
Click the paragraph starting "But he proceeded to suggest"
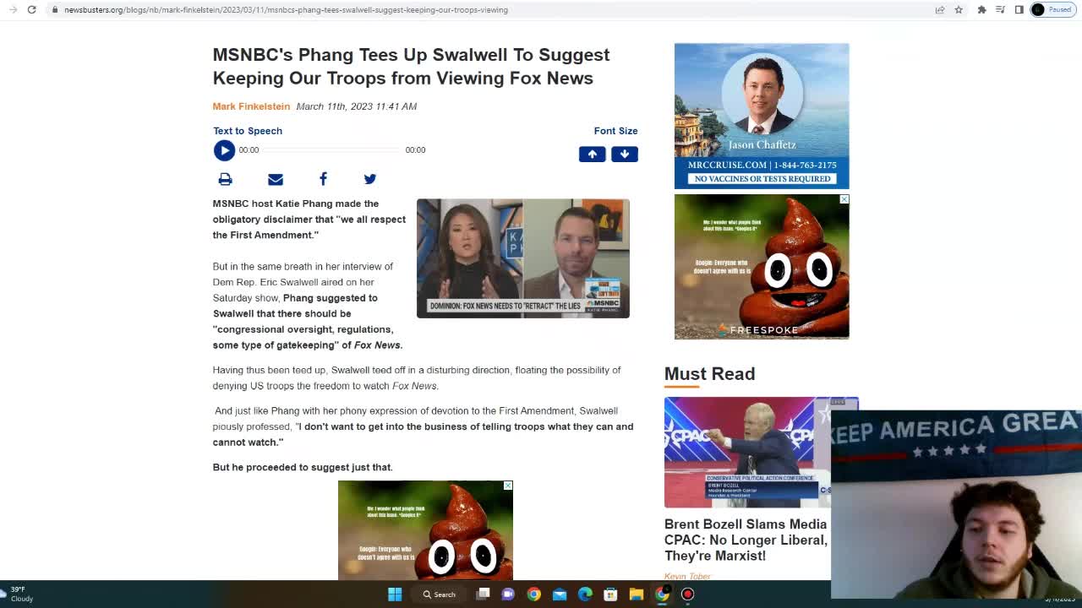pyautogui.click(x=303, y=467)
